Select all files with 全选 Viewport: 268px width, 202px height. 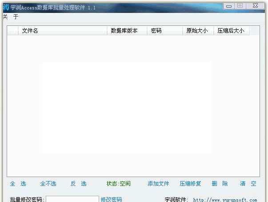18,184
